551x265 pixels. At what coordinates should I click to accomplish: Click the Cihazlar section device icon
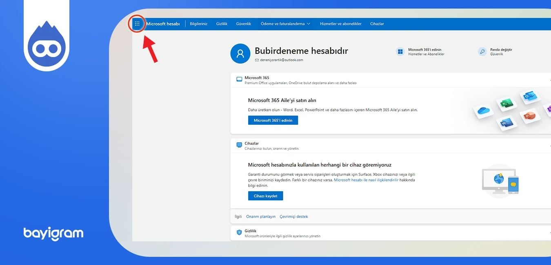239,145
